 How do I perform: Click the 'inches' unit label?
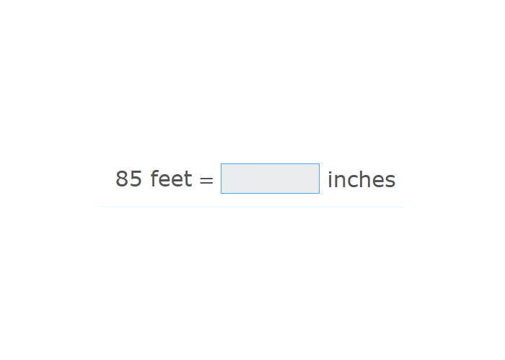(361, 179)
